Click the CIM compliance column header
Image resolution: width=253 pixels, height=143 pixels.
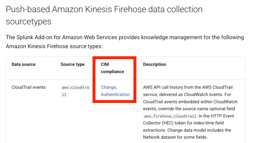tap(112, 68)
